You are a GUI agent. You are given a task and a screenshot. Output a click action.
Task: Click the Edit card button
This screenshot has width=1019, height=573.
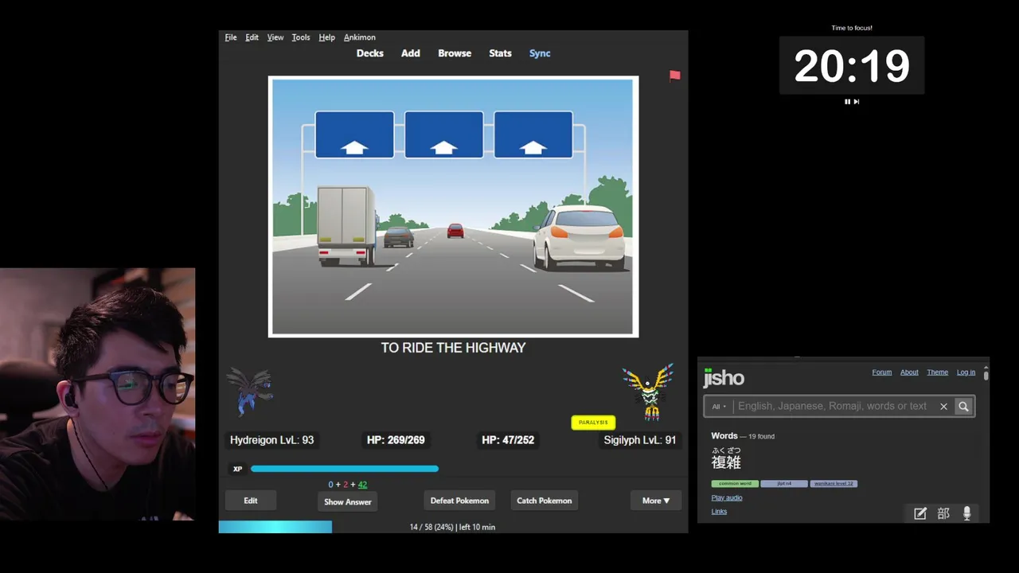pos(251,501)
